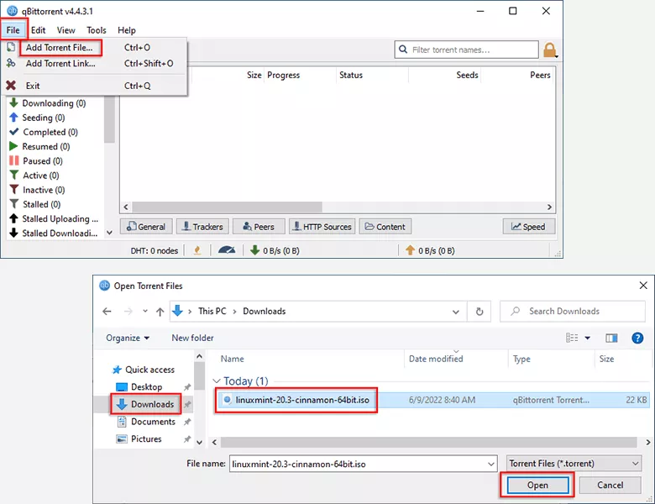Sort torrent list by Peers column
This screenshot has width=655, height=504.
click(x=540, y=76)
